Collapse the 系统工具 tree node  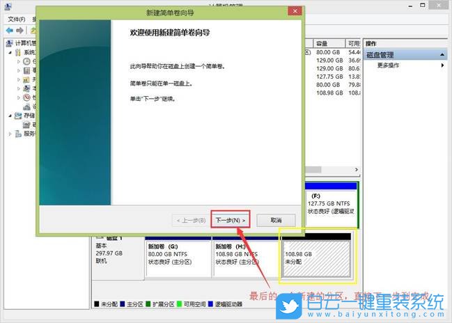point(10,52)
